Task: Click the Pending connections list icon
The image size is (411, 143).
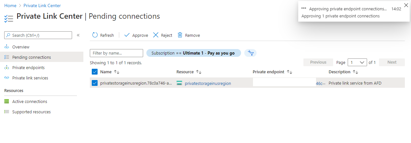Action: pos(7,57)
